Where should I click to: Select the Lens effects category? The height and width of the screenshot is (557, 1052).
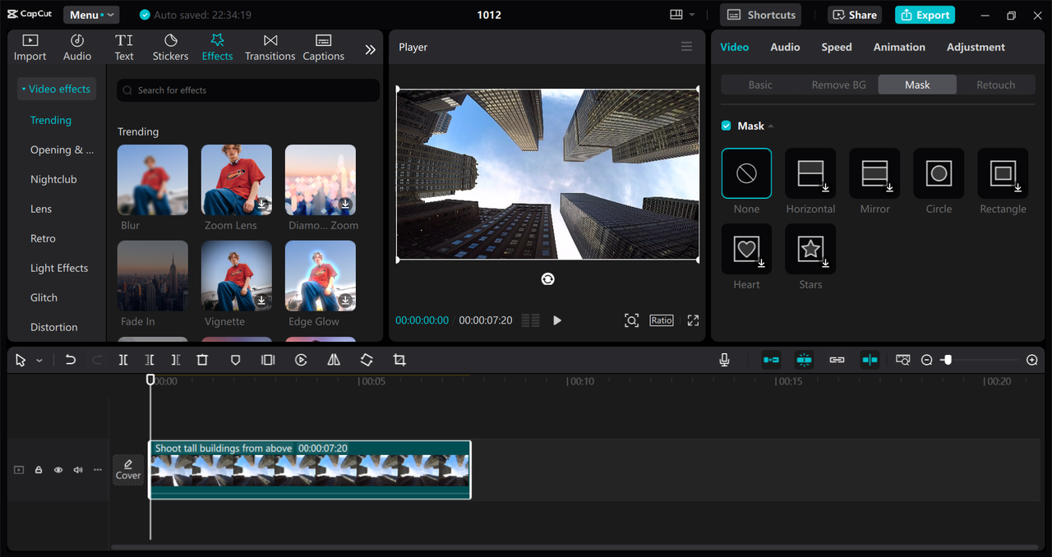(x=41, y=209)
